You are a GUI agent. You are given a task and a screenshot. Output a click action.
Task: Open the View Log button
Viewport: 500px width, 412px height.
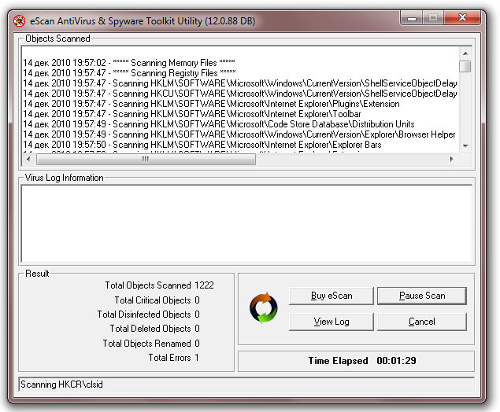click(331, 322)
